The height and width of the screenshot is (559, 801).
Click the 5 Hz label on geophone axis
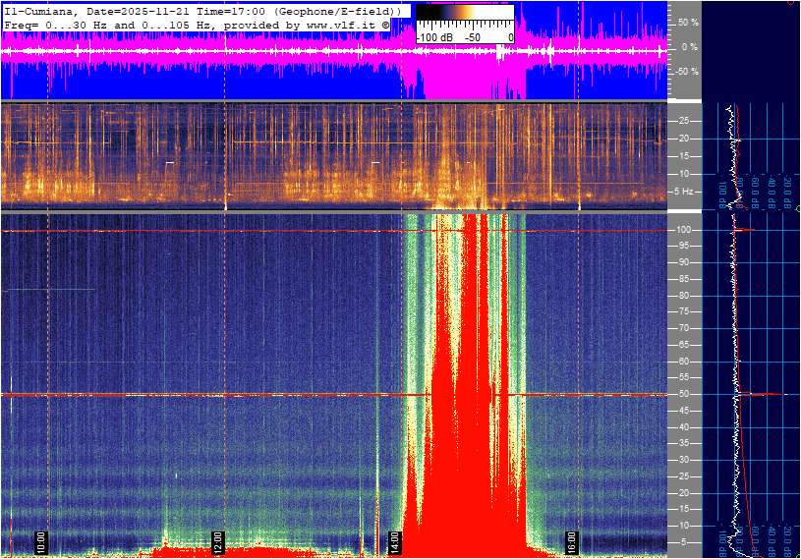[685, 192]
